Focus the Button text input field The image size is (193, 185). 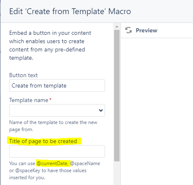[57, 85]
